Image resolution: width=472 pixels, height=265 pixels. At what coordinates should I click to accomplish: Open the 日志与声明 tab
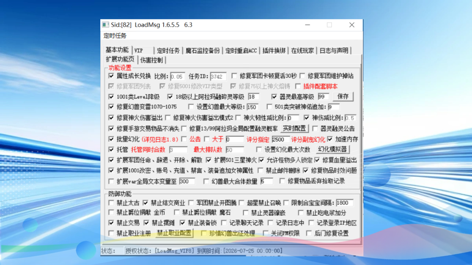334,50
